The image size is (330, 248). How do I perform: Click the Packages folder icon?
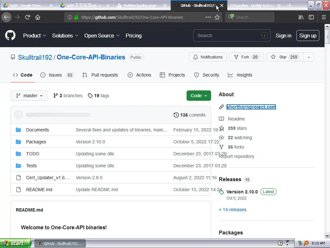(18, 142)
